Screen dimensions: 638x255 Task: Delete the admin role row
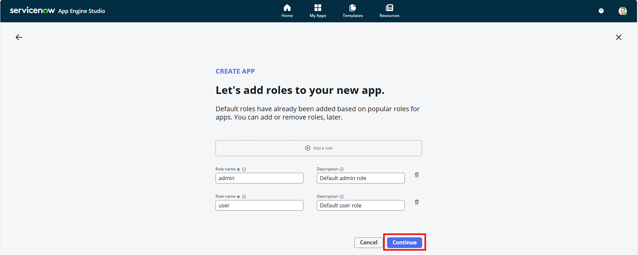coord(416,175)
